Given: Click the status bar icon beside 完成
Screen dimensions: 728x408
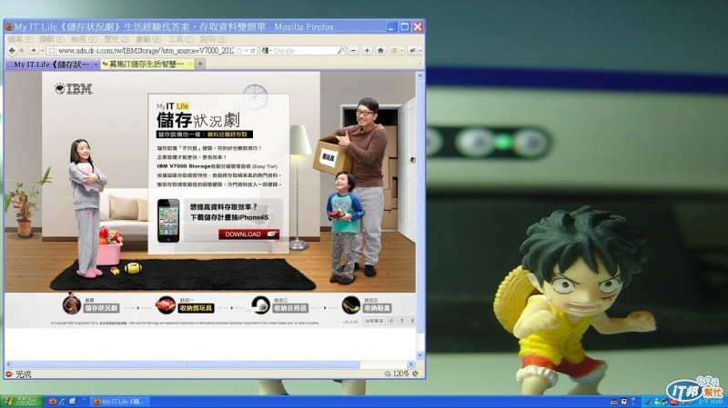Looking at the screenshot, I should click(x=9, y=373).
